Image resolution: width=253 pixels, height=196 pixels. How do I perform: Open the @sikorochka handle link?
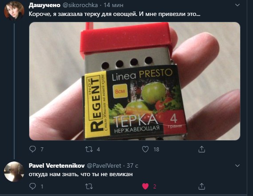[x=80, y=5]
